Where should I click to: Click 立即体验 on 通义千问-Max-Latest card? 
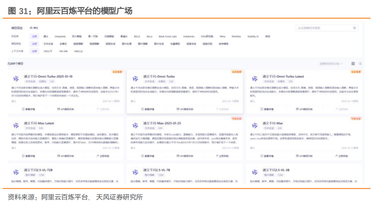(x=103, y=156)
